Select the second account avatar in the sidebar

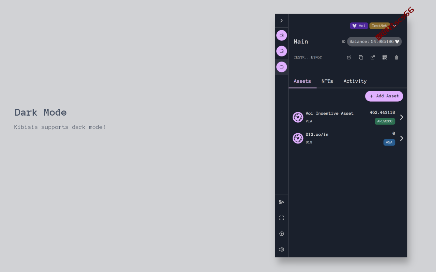point(281,51)
